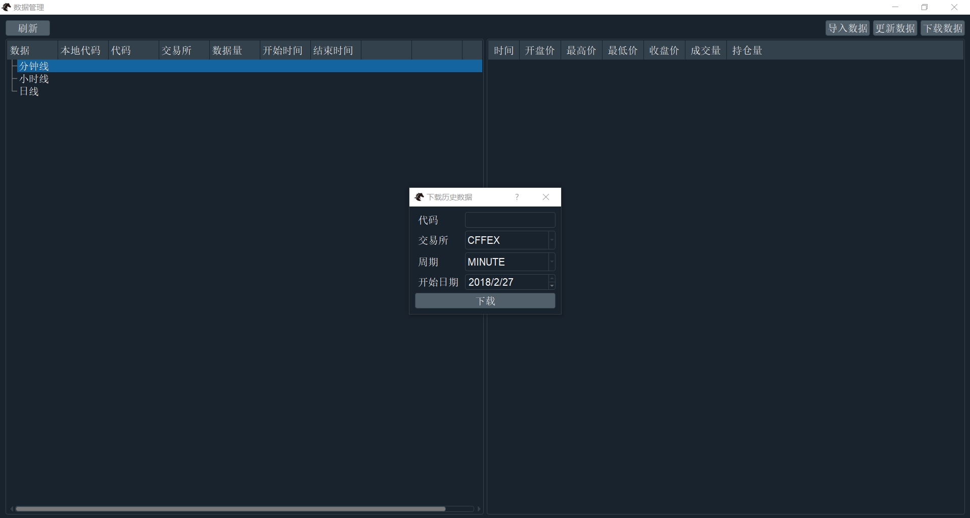This screenshot has height=518, width=970.
Task: Click the 代码 input field in the dialog
Action: pos(510,220)
